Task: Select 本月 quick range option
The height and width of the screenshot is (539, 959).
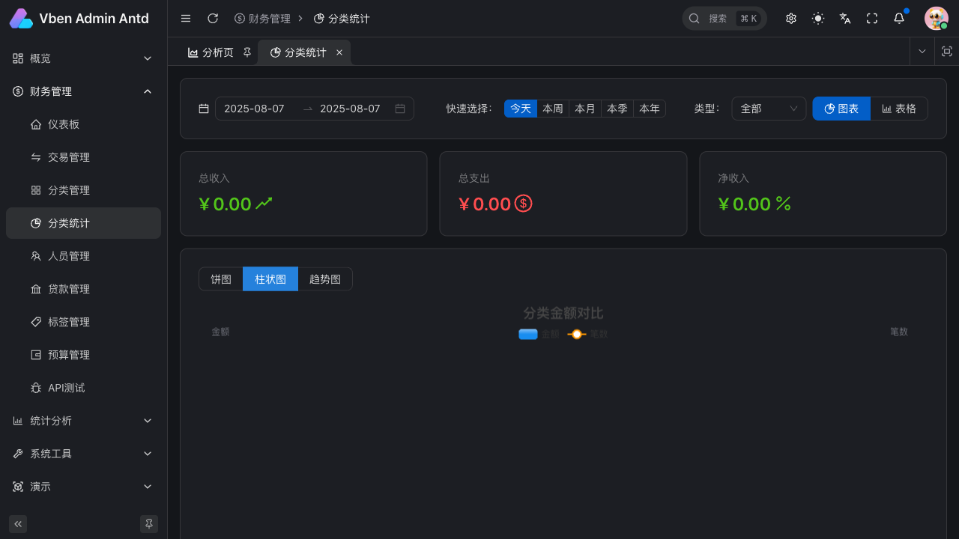Action: [x=584, y=109]
